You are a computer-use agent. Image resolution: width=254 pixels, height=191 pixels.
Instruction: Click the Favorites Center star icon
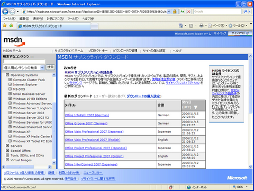(5, 25)
